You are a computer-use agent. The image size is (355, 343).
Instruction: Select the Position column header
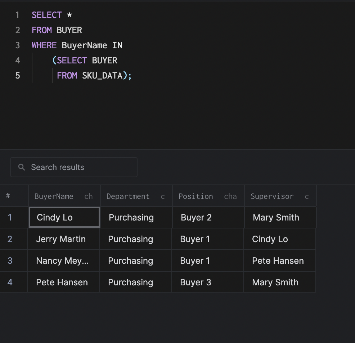[196, 196]
